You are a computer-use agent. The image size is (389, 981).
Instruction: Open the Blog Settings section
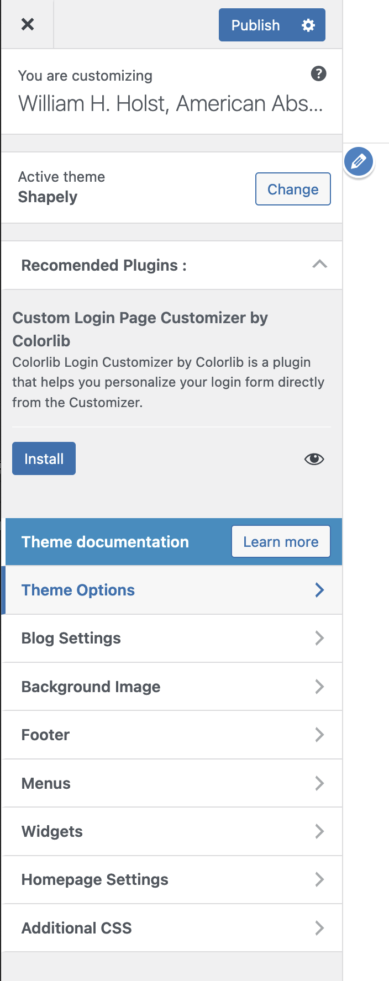pyautogui.click(x=71, y=638)
